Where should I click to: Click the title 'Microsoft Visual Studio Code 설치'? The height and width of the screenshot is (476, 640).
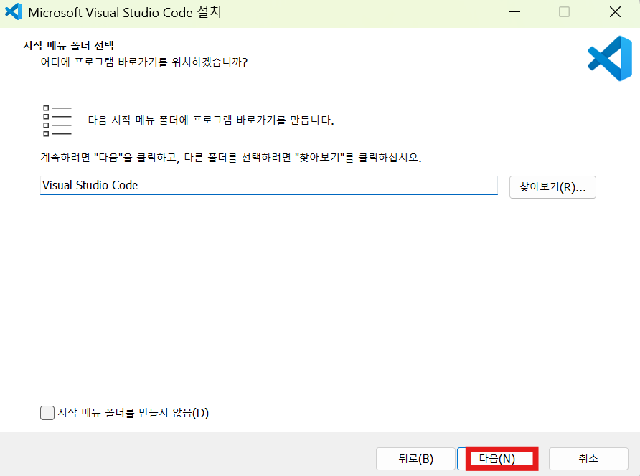tap(125, 12)
